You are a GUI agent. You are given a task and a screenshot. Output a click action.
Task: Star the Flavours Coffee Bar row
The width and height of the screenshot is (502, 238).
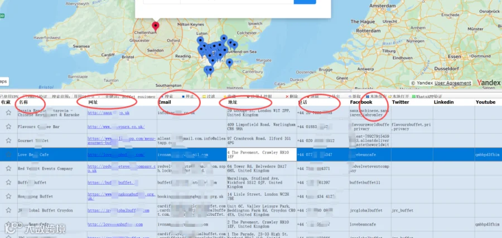coord(8,127)
